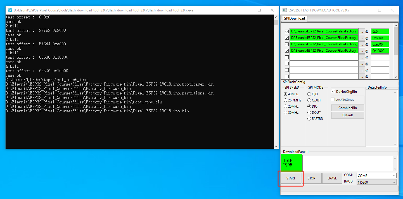Open the BAUD rate dropdown showing 115200

(x=376, y=182)
